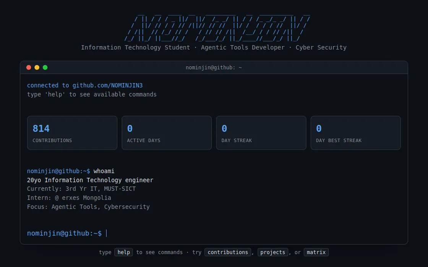Click 'Intern: @ erxes Mongolia' line
The image size is (428, 267).
click(69, 198)
